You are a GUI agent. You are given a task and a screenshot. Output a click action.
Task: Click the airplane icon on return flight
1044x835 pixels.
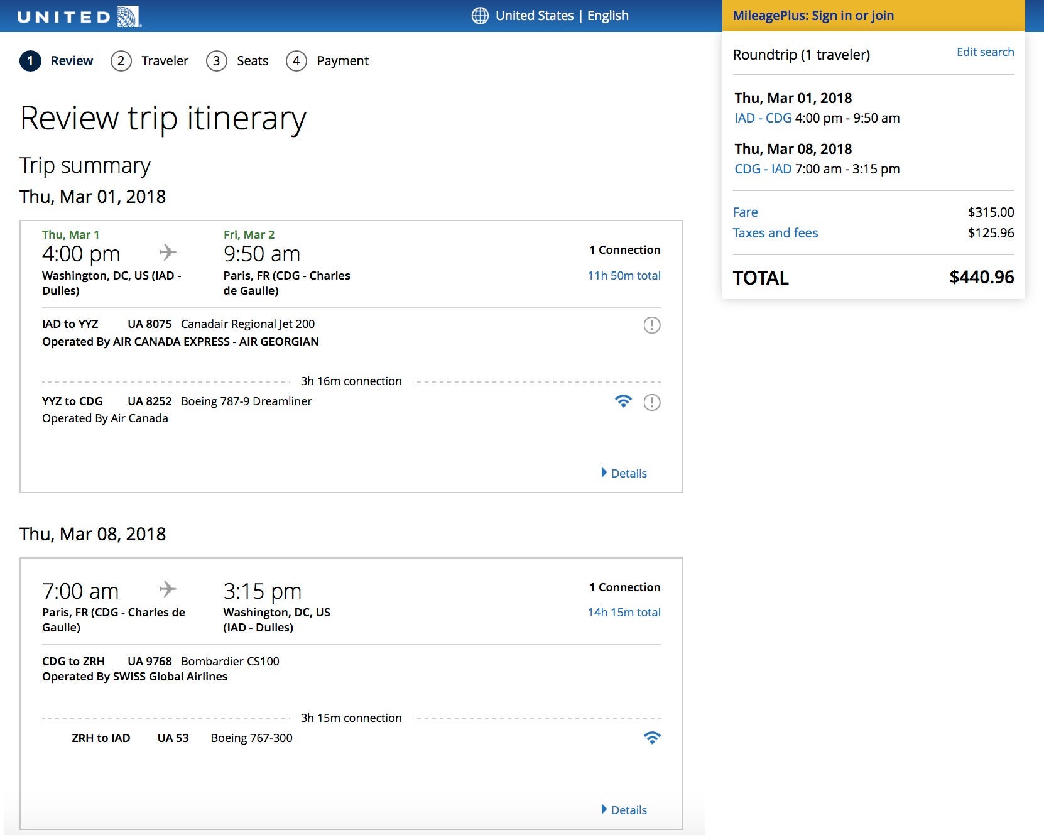[x=168, y=589]
